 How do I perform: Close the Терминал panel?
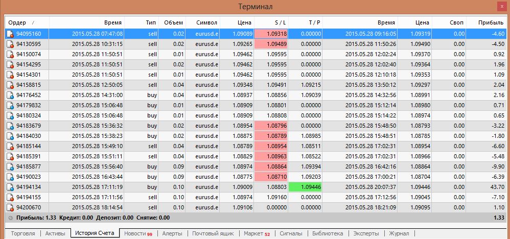coord(501,6)
